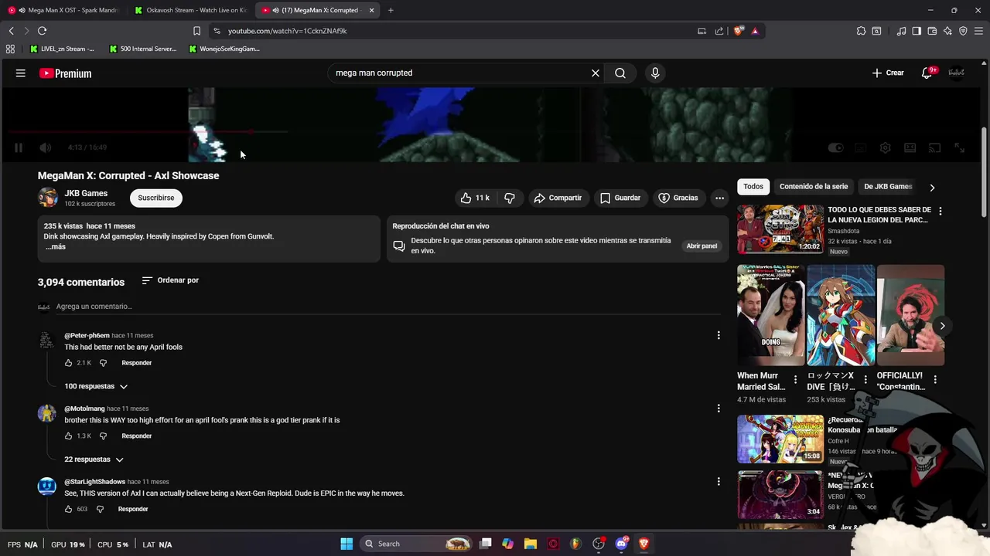Seek on the red video progress bar
Screen dimensions: 990x556
point(495,132)
